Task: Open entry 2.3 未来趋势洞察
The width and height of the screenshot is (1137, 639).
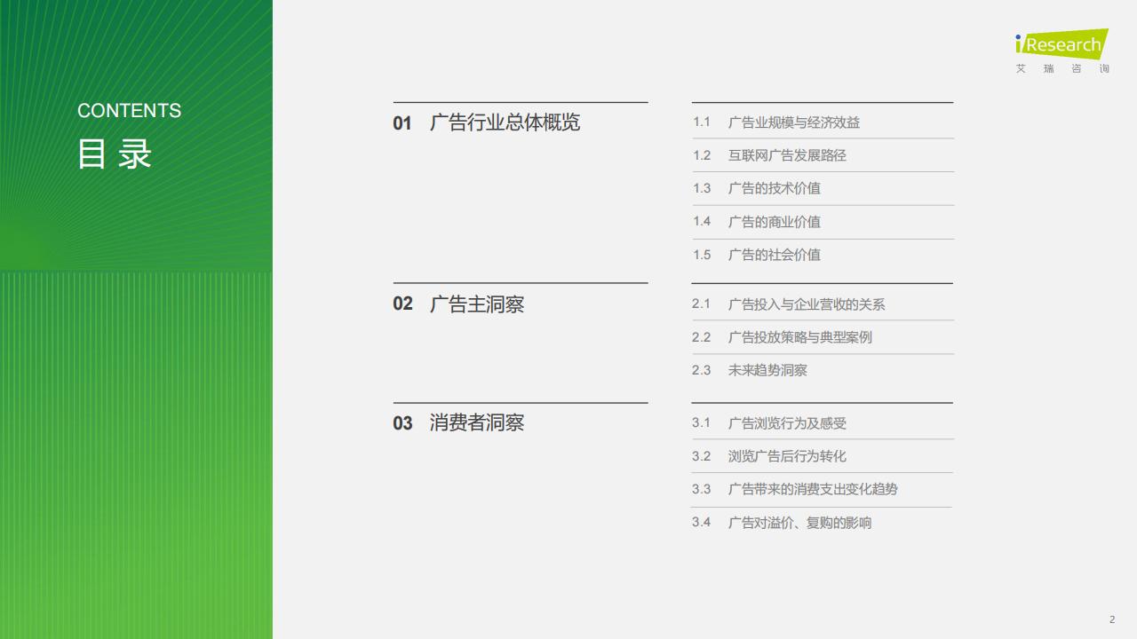Action: 766,370
